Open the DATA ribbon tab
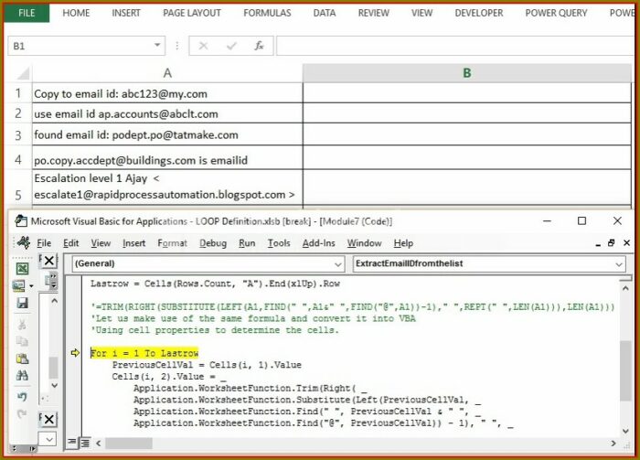 pyautogui.click(x=325, y=13)
